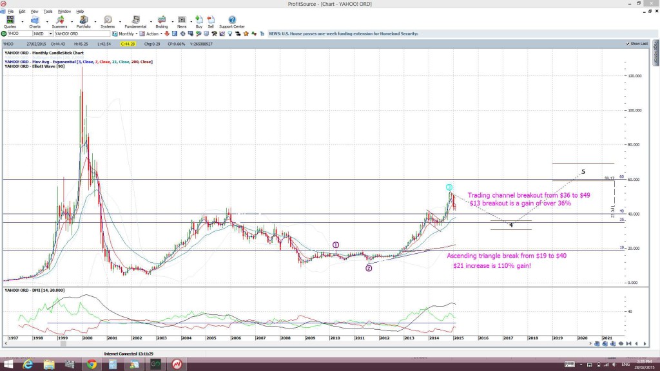Open the Scanners tool
This screenshot has height=371, width=660.
tap(59, 21)
